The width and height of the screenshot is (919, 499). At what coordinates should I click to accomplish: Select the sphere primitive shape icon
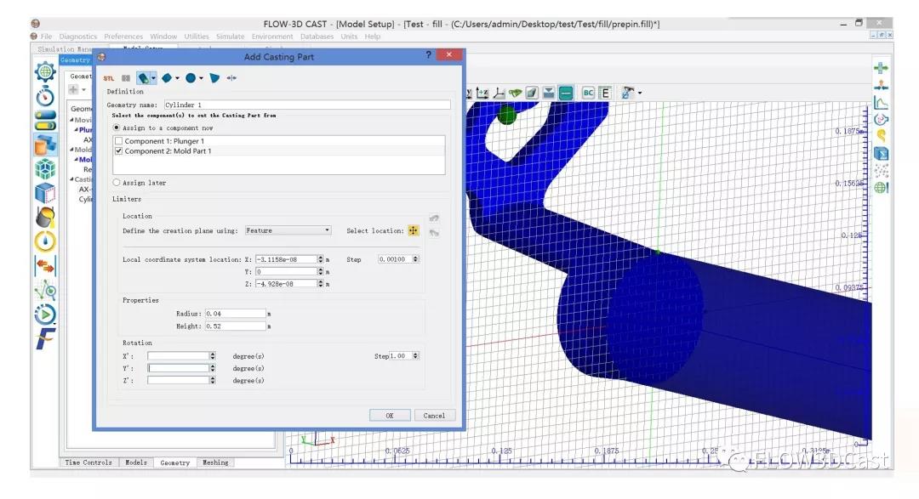(x=191, y=78)
